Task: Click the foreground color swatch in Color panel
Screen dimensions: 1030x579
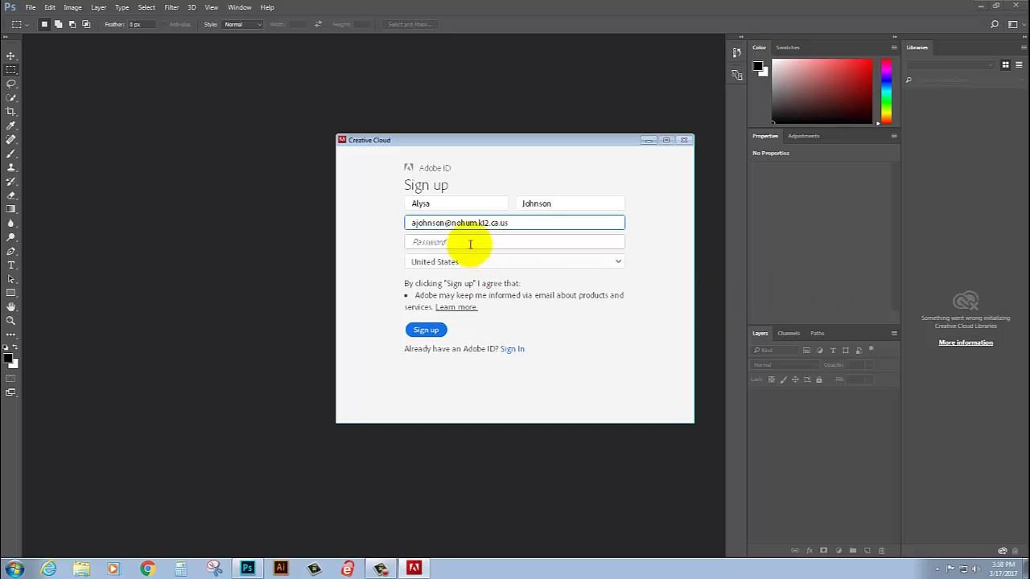Action: (757, 66)
